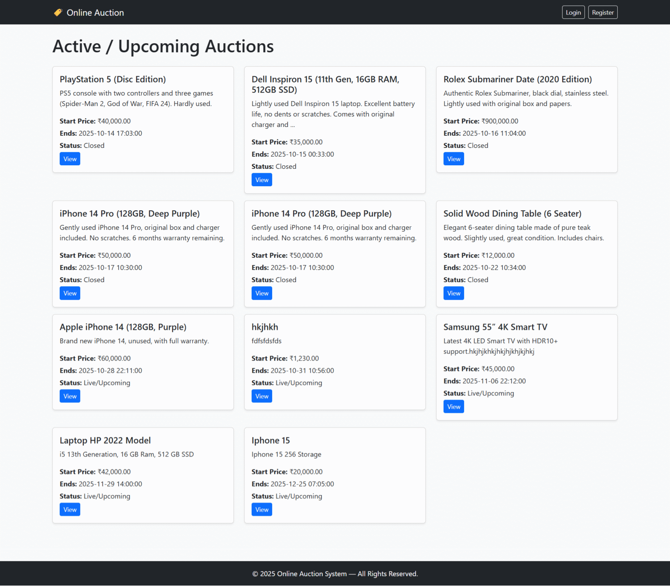View the Samsung 55" 4K Smart TV auction
Viewport: 670px width, 587px height.
(x=454, y=406)
